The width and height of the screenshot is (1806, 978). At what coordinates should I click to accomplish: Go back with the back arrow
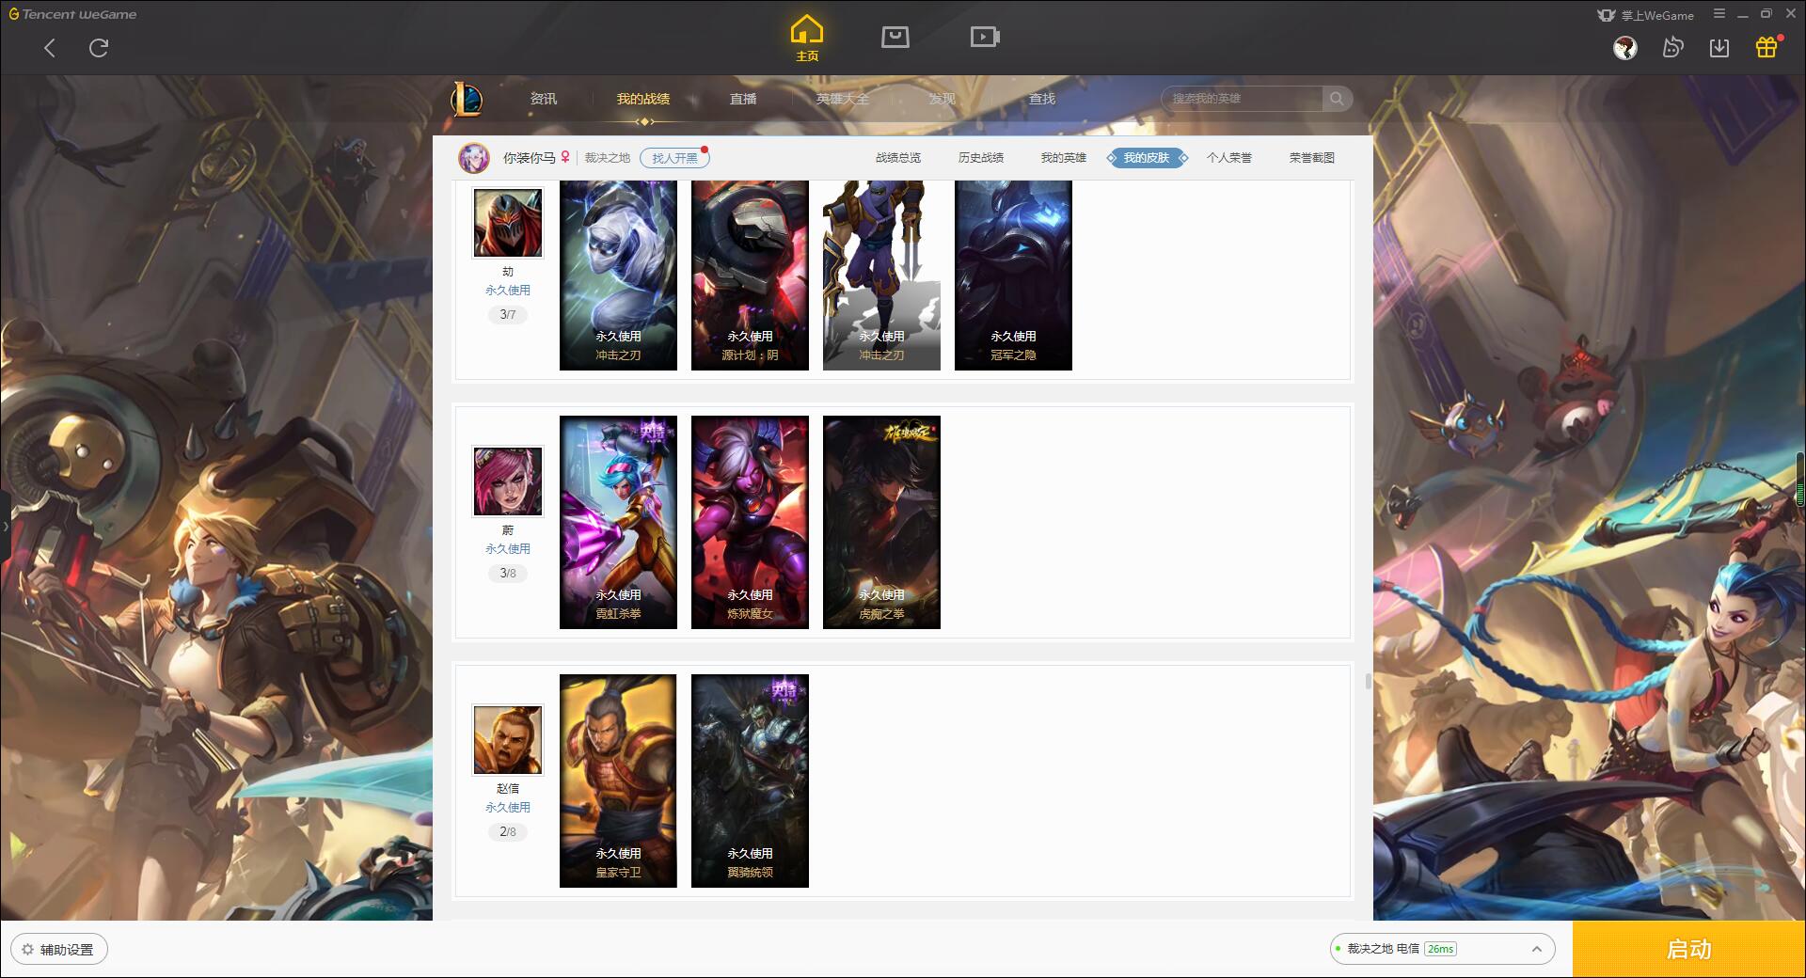[50, 48]
